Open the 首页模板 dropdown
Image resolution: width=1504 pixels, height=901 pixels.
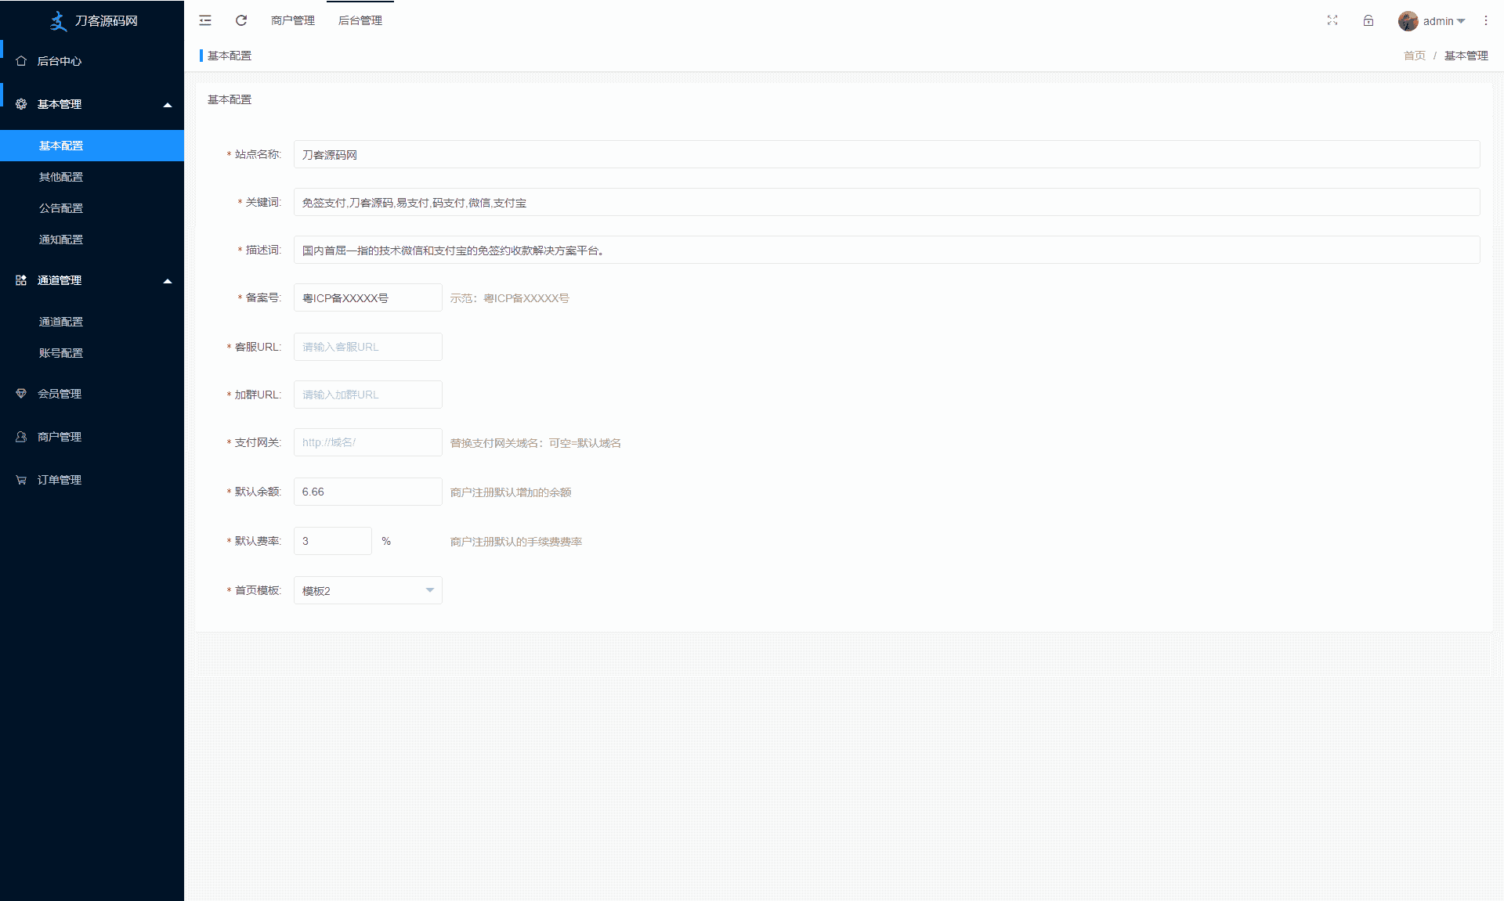(x=367, y=590)
